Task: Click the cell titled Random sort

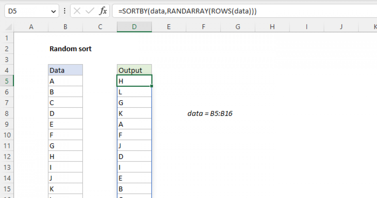Action: [x=70, y=49]
